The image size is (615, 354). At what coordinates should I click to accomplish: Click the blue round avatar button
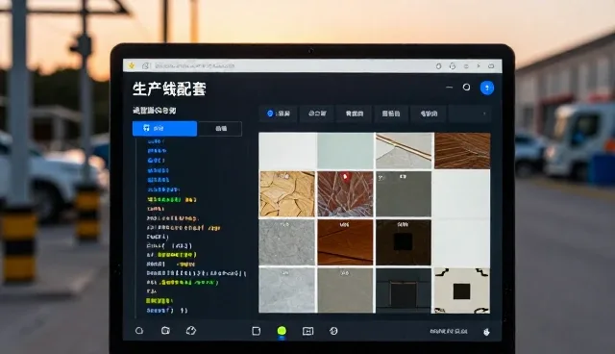point(487,88)
